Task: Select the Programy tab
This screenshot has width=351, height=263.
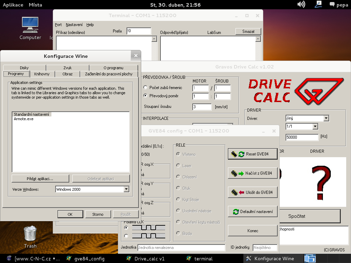Action: [x=16, y=74]
